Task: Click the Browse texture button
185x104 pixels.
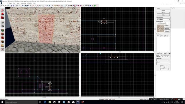Action: pos(167,29)
